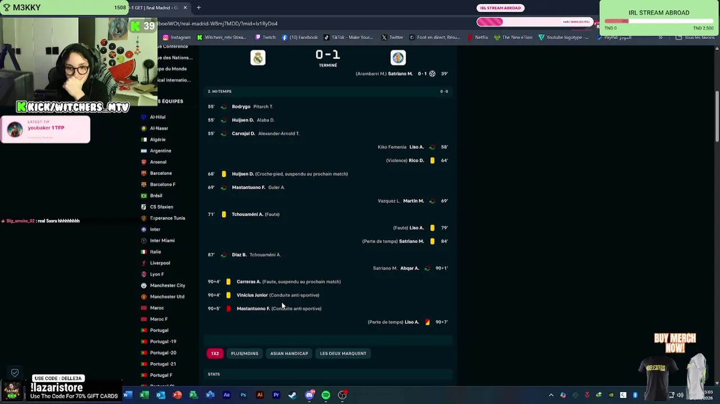Click the Real Madrid team crest
Viewport: 720px width, 404px height.
pos(258,57)
